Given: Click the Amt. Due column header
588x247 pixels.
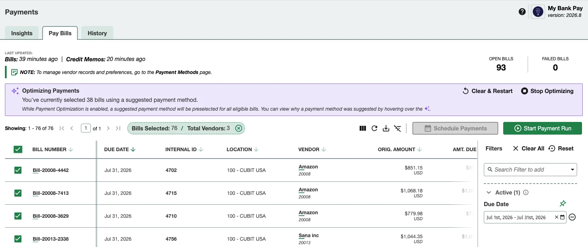Looking at the screenshot, I should (x=464, y=149).
